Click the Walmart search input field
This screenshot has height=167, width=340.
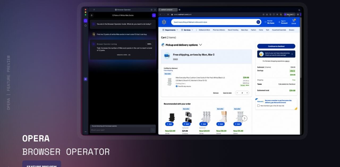[212, 22]
